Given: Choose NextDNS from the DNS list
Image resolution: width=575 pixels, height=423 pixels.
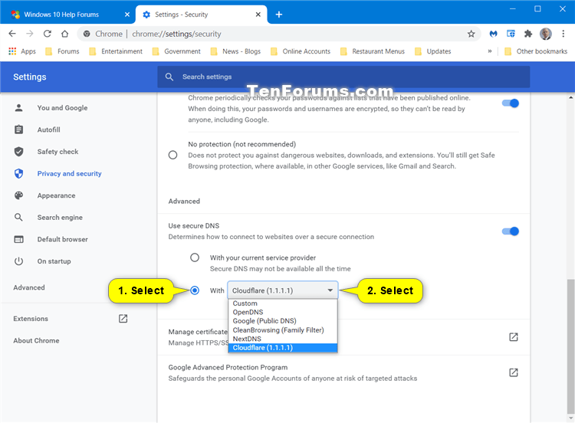Looking at the screenshot, I should (x=282, y=339).
